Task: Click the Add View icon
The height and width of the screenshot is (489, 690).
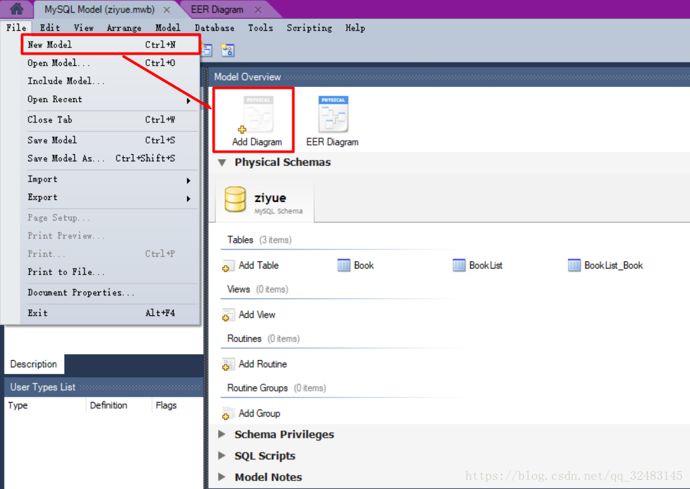Action: [228, 315]
